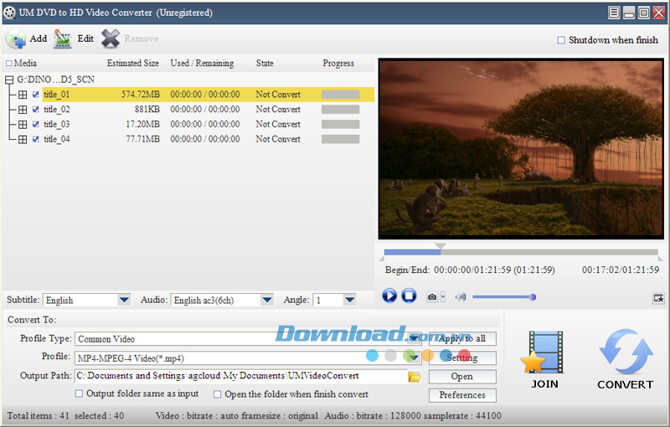Click title_02 Not Convert state

(278, 110)
